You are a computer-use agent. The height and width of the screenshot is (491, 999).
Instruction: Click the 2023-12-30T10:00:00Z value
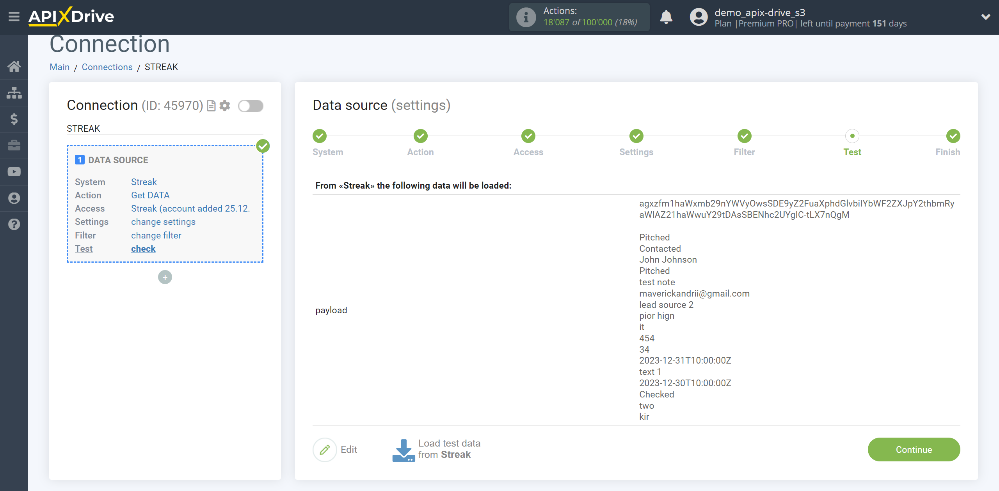(x=685, y=383)
